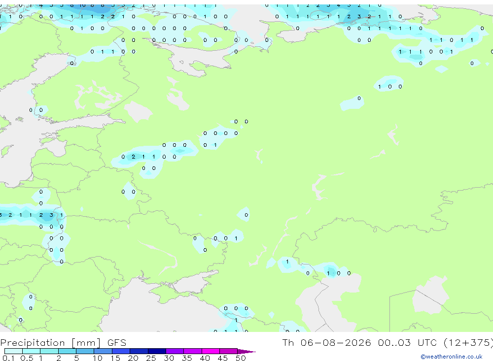The height and width of the screenshot is (361, 493).
Task: Click the 0.1–0.5 mm legend color swatch
Action: [13, 351]
